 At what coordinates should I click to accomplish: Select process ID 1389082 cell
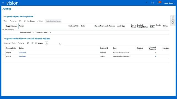click(103, 53)
